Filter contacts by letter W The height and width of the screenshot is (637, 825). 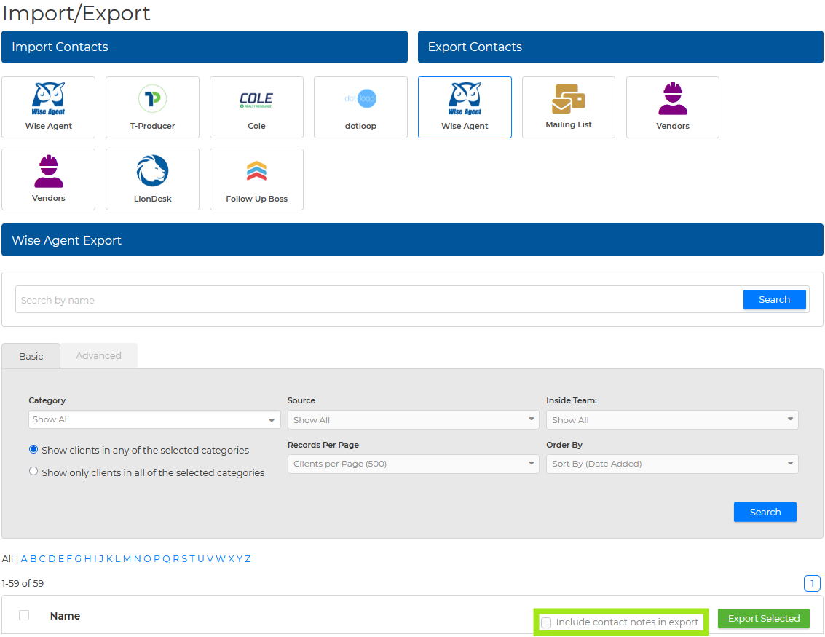pyautogui.click(x=221, y=558)
